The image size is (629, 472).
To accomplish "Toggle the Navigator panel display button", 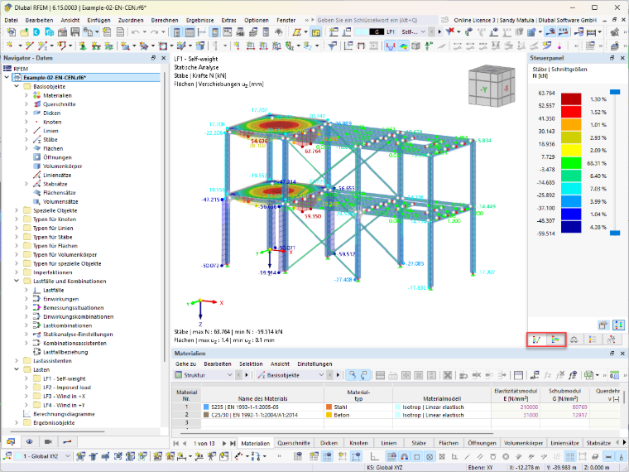I will tap(177, 31).
